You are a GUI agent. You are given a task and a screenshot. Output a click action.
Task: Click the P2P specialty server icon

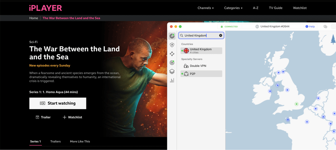[x=186, y=74]
